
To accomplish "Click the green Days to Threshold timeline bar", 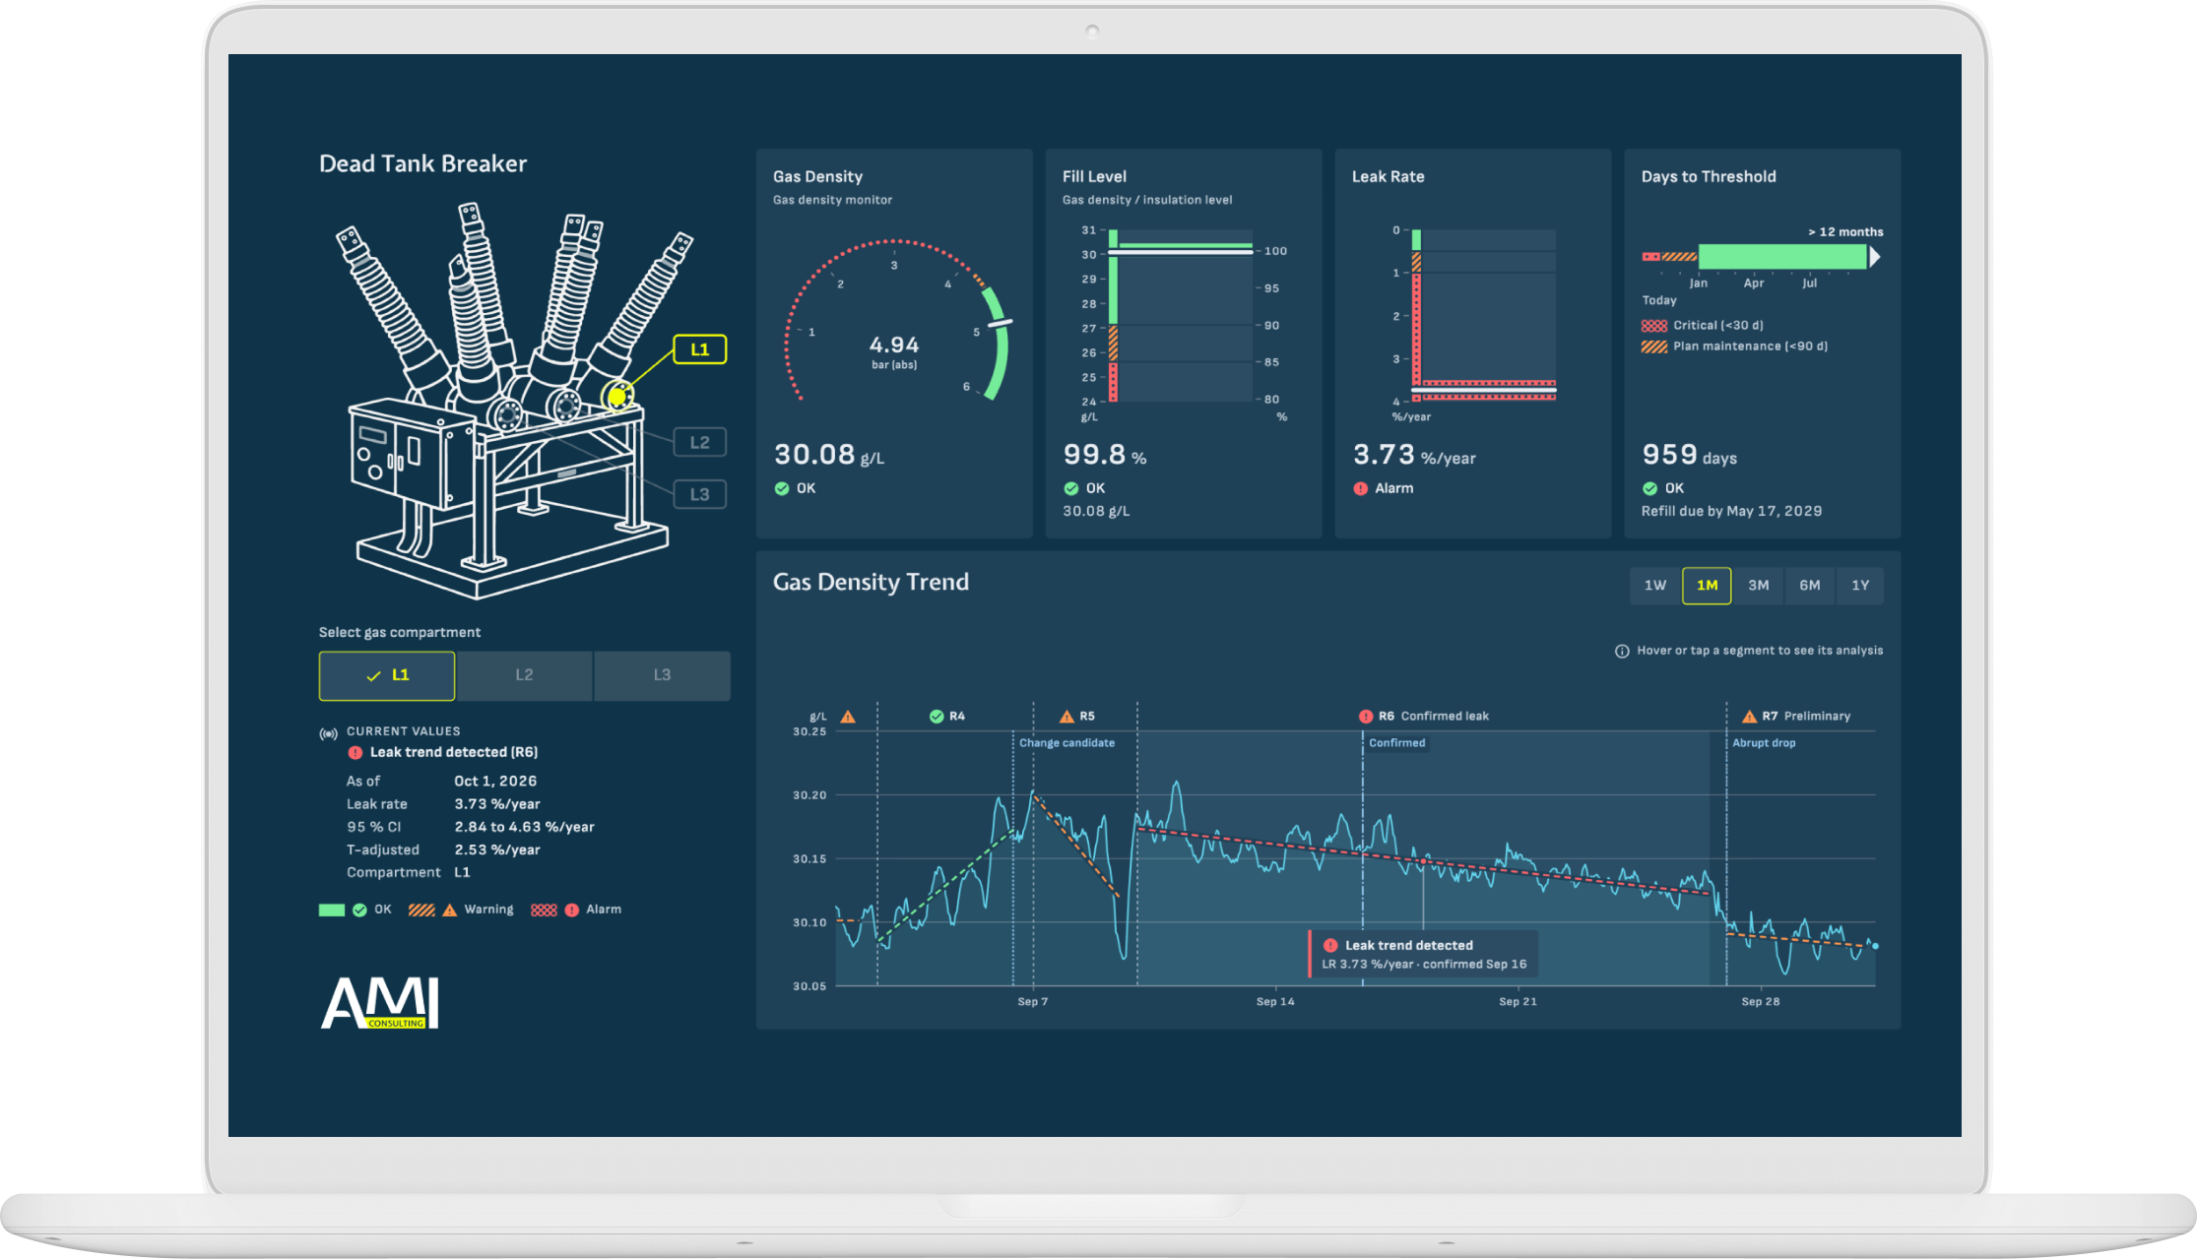I will point(1782,257).
